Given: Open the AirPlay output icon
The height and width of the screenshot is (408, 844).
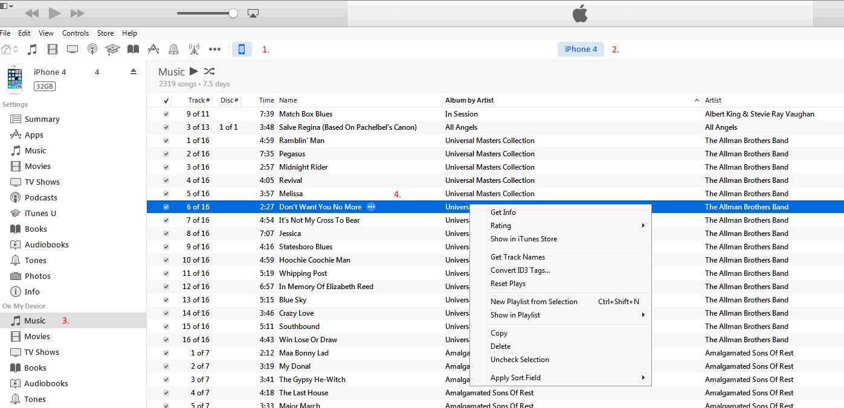Looking at the screenshot, I should pos(254,13).
